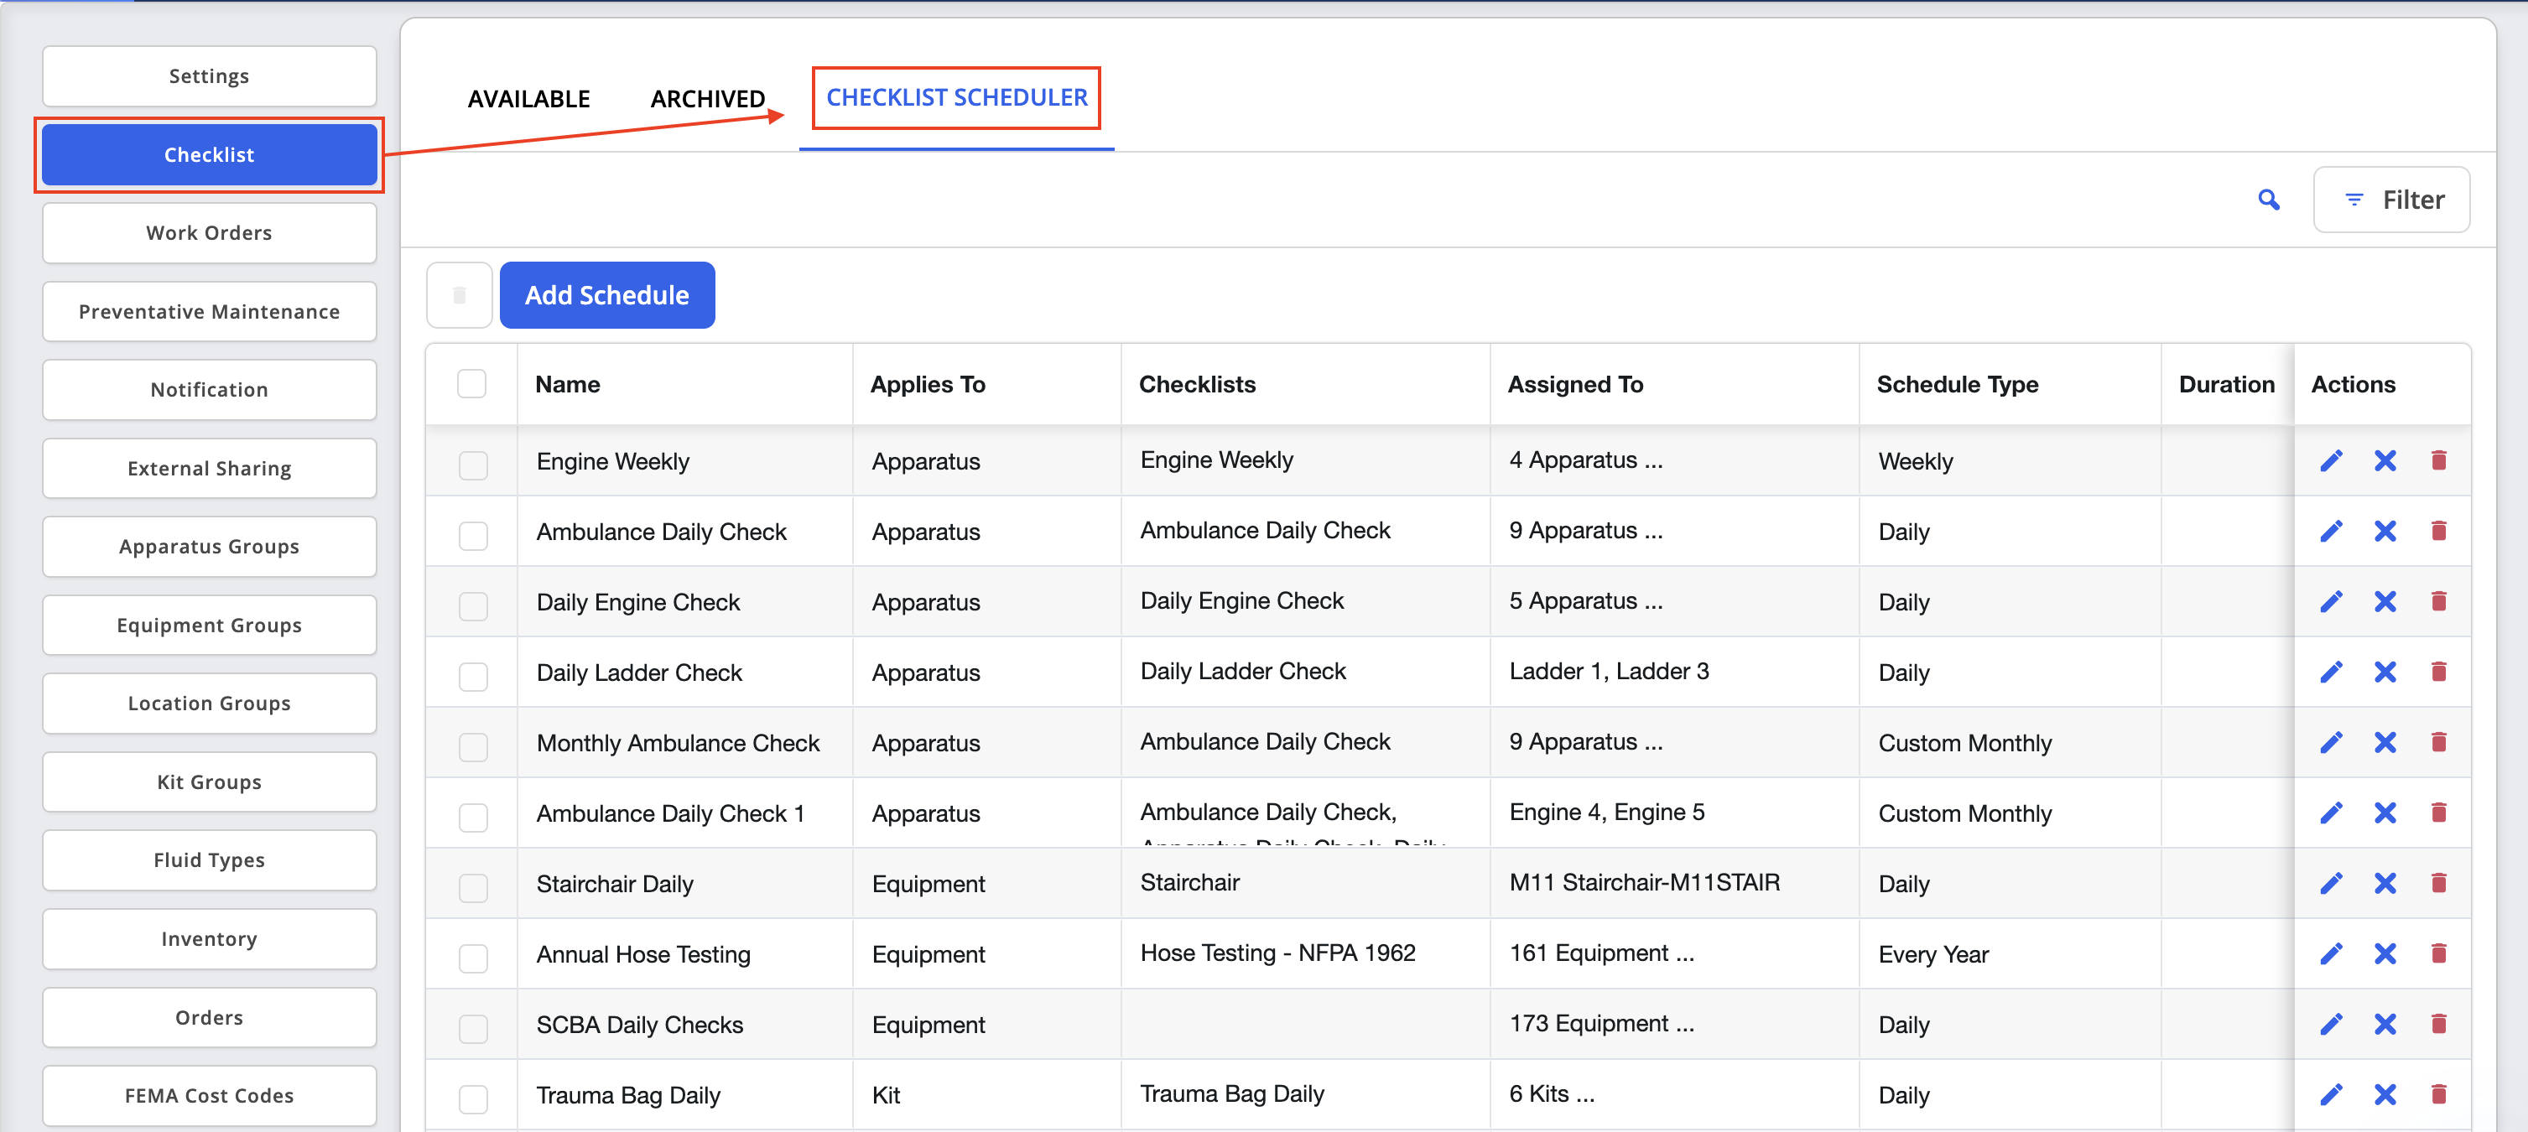Click X icon for Ambulance Daily Check row
Image resolution: width=2528 pixels, height=1132 pixels.
pos(2385,532)
